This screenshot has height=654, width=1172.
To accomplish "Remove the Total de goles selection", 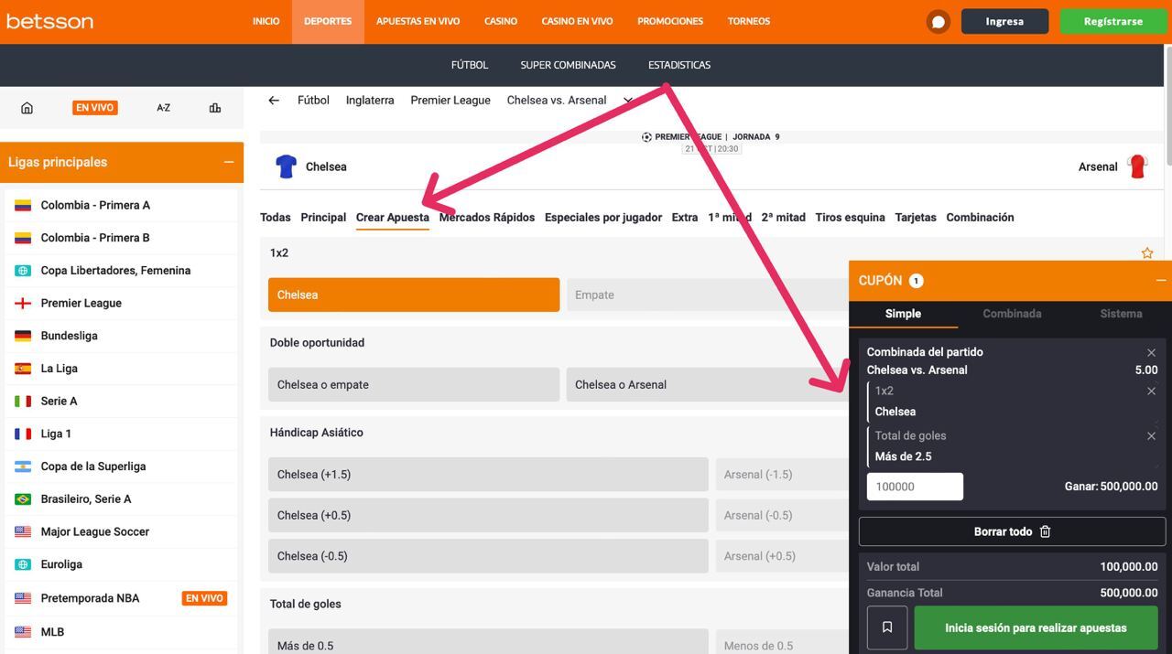I will (x=1151, y=436).
